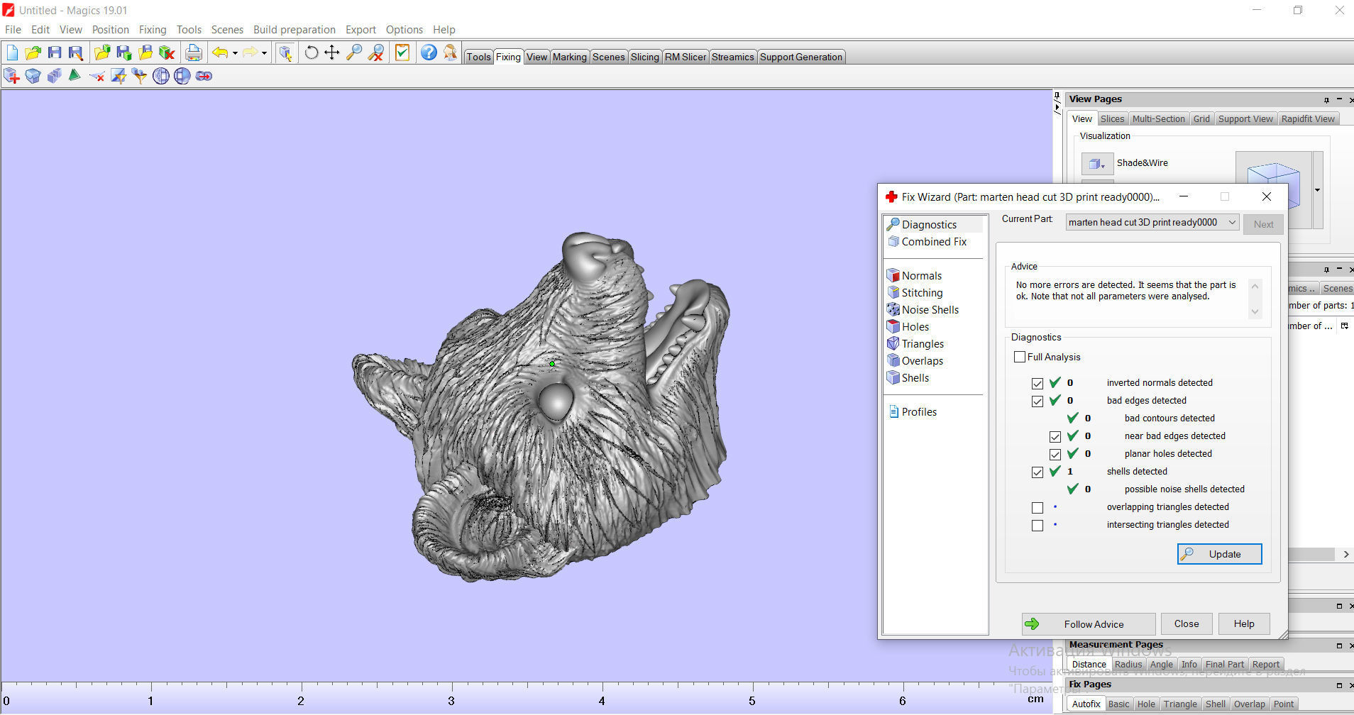Screen dimensions: 1354x715
Task: Switch to the Slices tab in View Pages
Action: (x=1112, y=118)
